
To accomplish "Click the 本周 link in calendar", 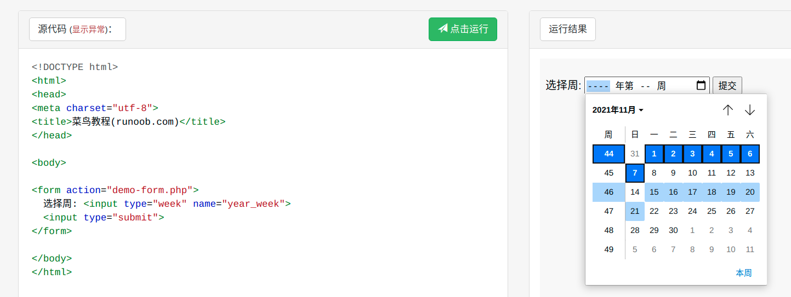I will point(743,273).
